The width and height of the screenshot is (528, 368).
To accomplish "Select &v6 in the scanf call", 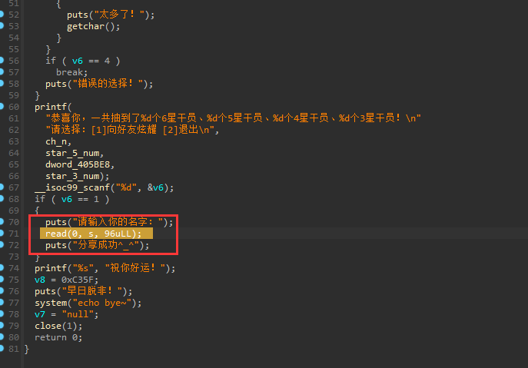I will [x=155, y=187].
